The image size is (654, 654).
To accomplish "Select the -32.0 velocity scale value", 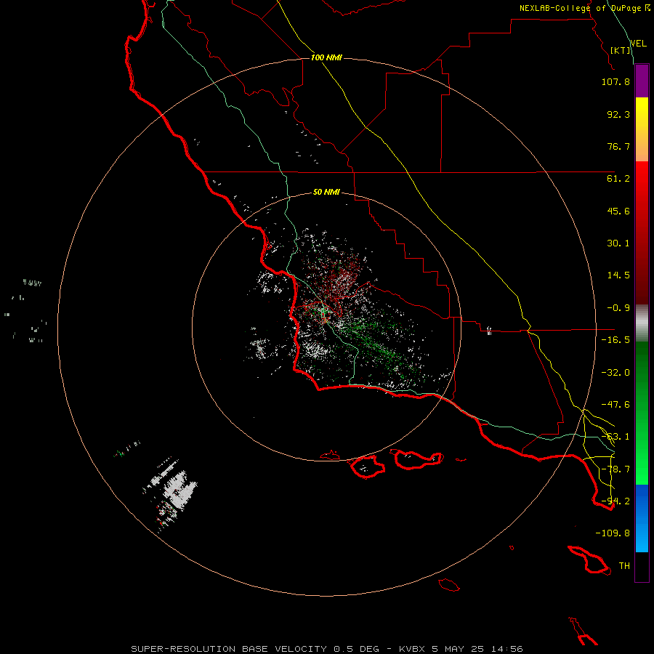I will click(615, 373).
